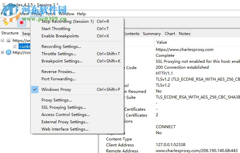Click the Remote Address row label

point(122,151)
